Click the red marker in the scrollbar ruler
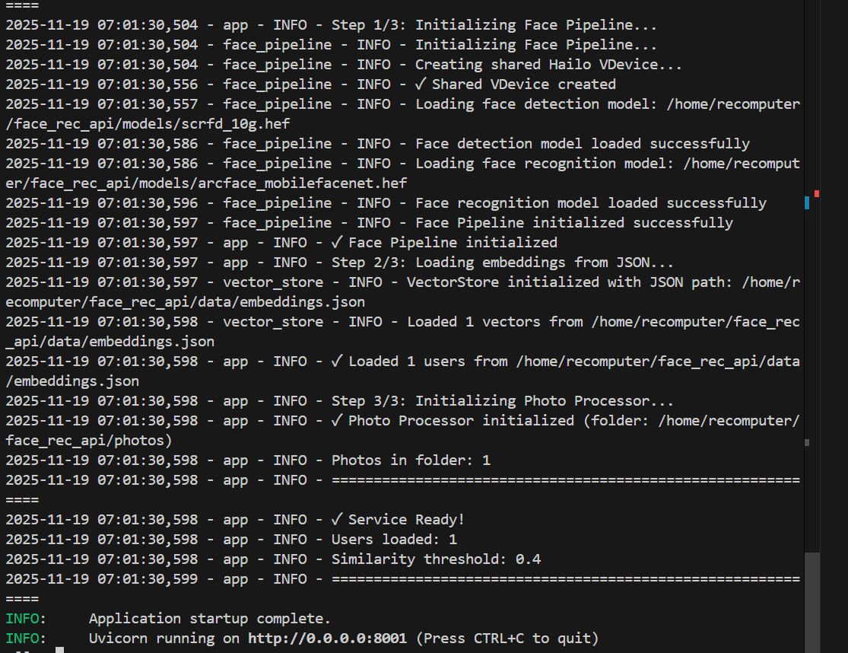The height and width of the screenshot is (653, 848). click(816, 193)
